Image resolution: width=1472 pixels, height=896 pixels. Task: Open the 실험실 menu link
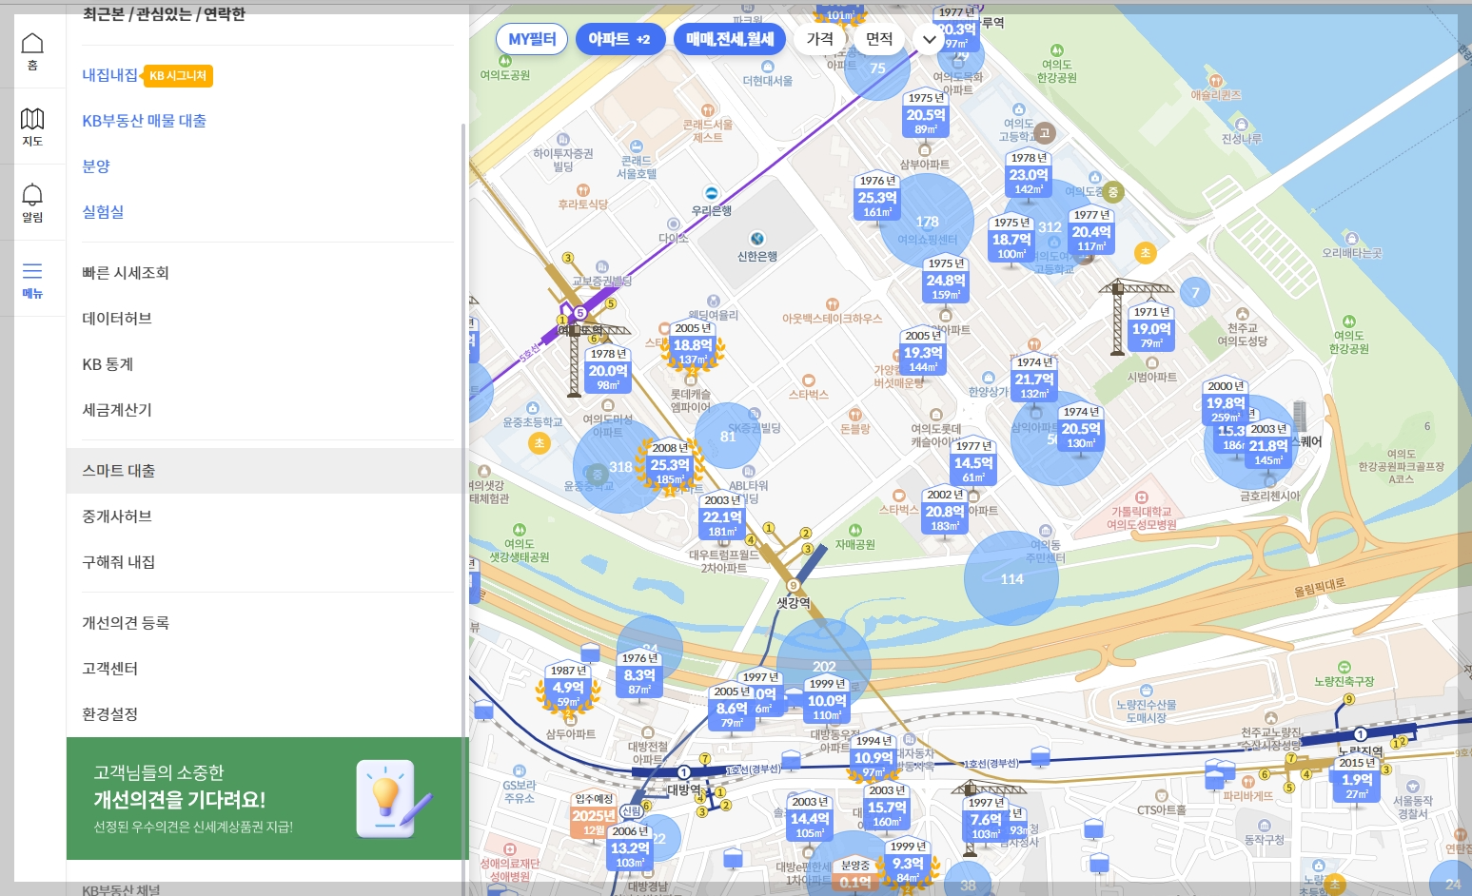(x=103, y=212)
